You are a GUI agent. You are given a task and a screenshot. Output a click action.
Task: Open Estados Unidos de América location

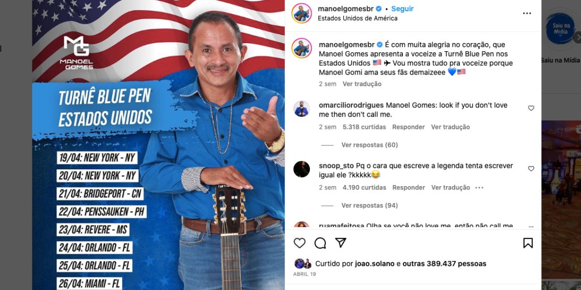(358, 18)
